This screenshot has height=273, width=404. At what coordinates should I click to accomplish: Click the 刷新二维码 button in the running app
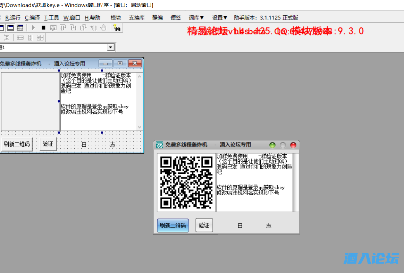point(172,225)
